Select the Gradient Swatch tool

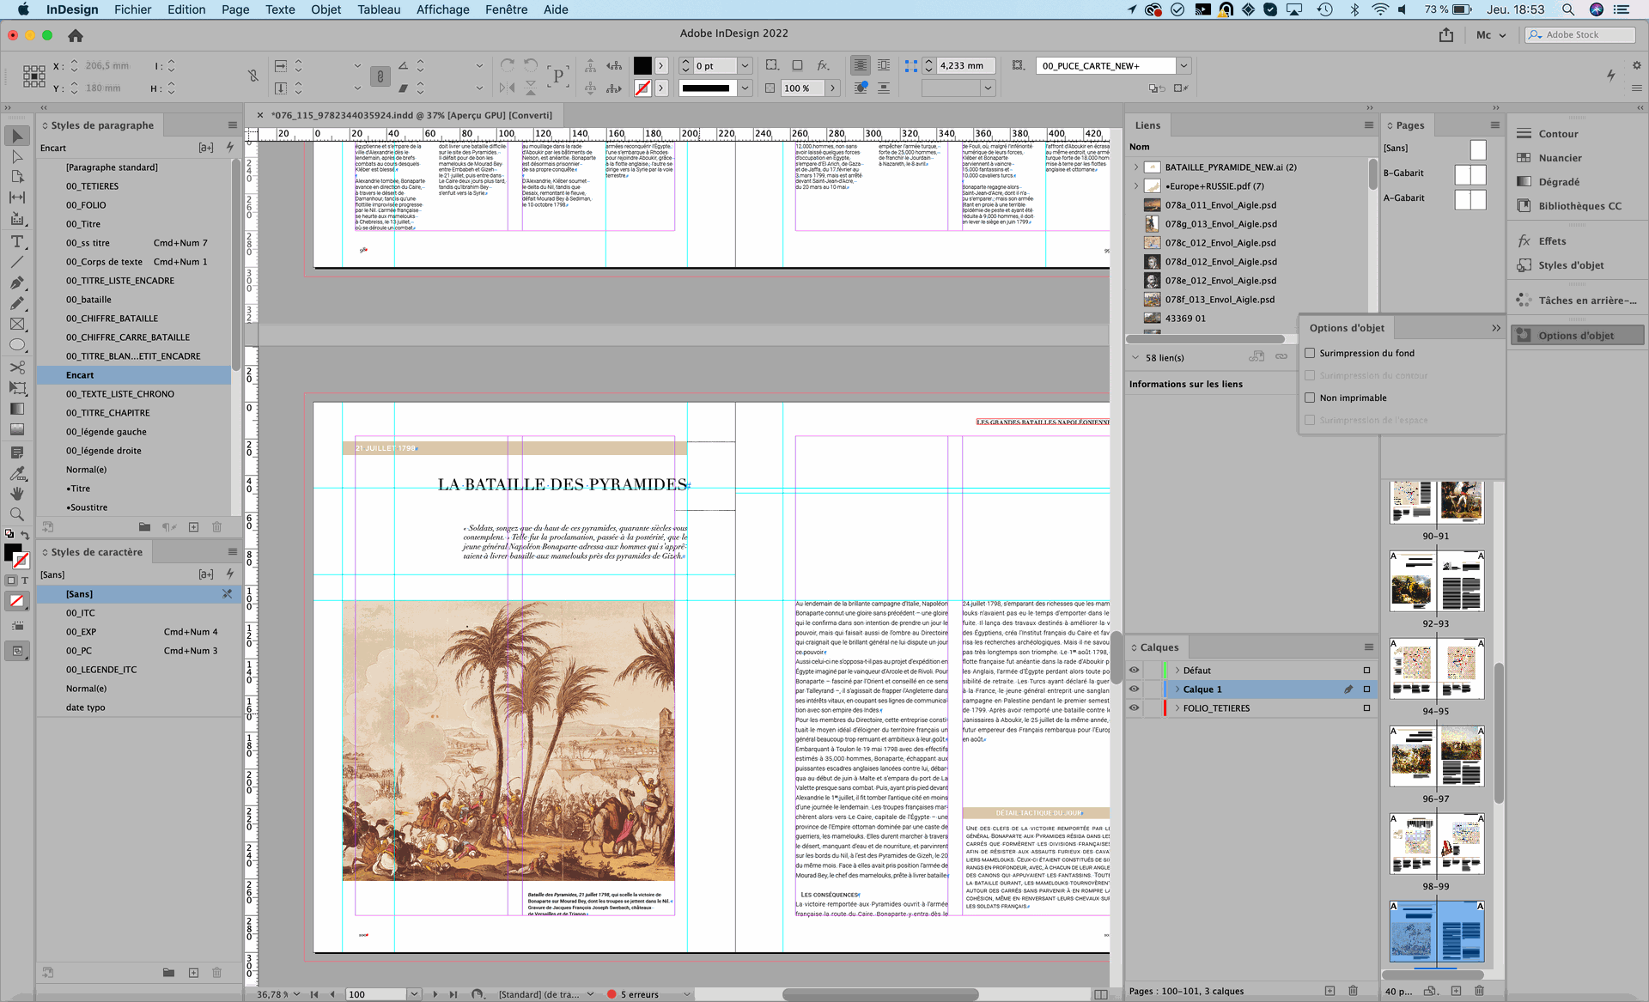tap(17, 409)
